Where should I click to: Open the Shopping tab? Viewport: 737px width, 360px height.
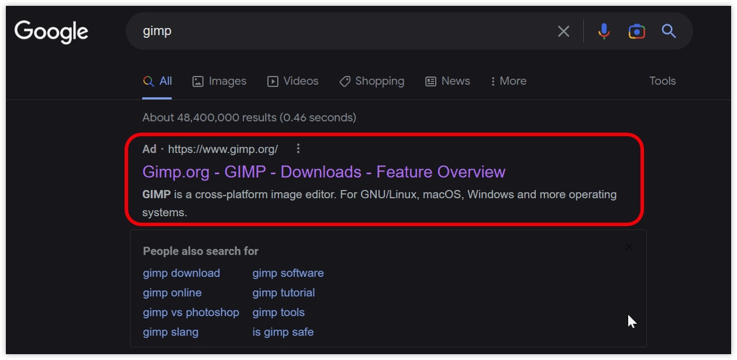point(372,81)
